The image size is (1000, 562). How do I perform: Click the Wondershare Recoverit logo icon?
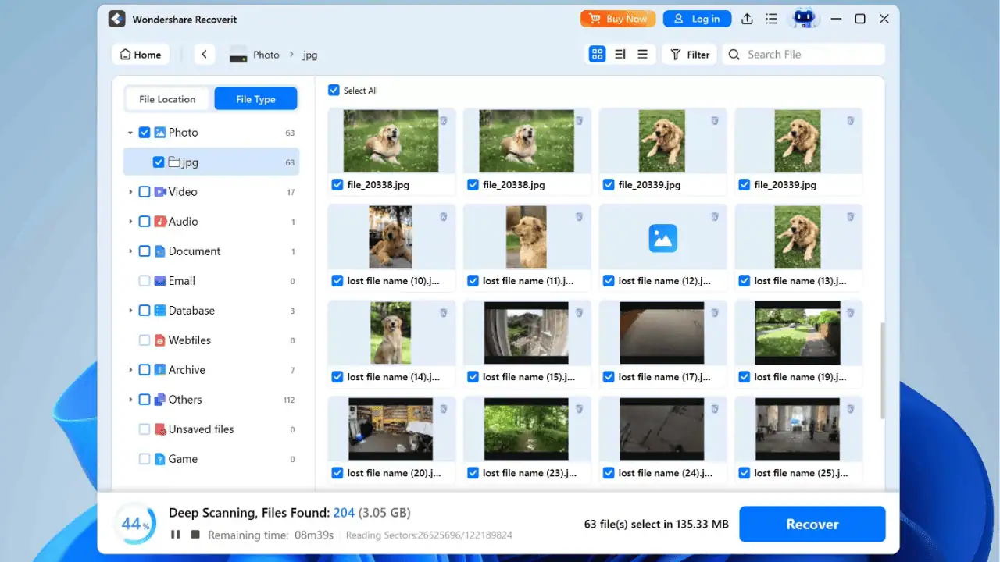117,19
